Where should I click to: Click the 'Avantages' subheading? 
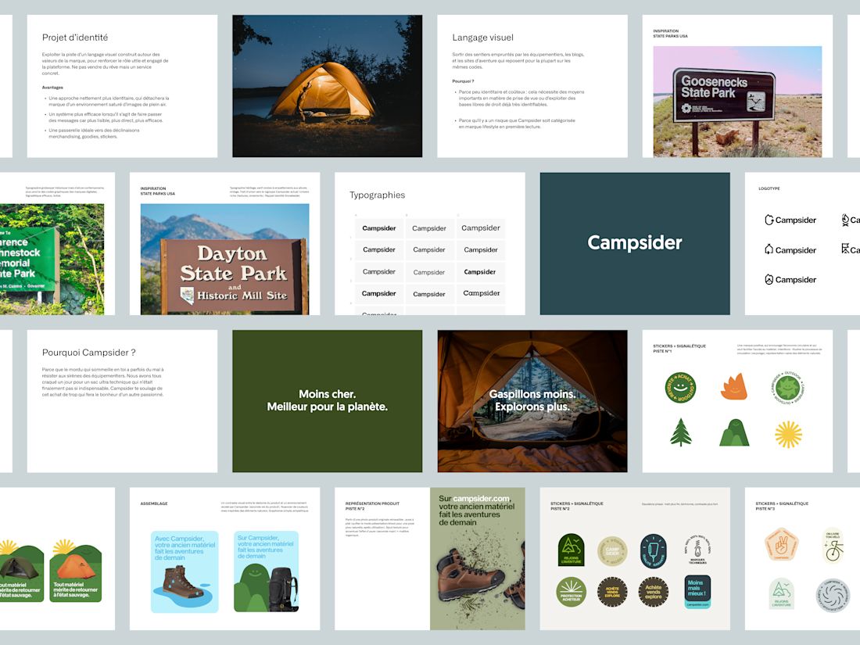point(52,88)
